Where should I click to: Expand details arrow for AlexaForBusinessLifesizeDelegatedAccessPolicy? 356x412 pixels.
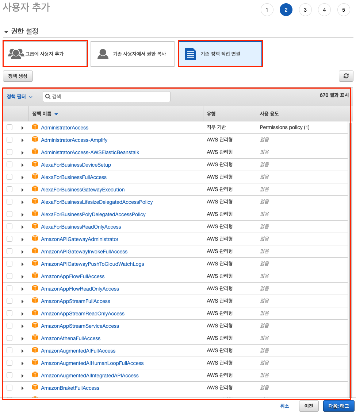tap(22, 202)
